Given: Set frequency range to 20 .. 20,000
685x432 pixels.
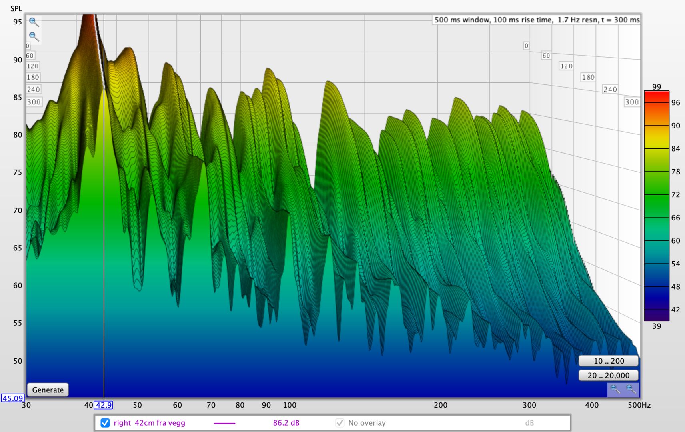Looking at the screenshot, I should pos(609,375).
